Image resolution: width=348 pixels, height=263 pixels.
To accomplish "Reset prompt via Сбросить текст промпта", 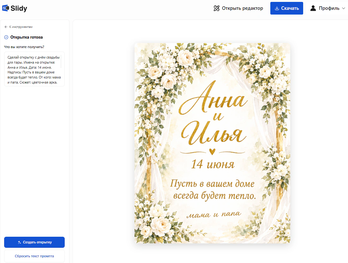I will coord(34,256).
